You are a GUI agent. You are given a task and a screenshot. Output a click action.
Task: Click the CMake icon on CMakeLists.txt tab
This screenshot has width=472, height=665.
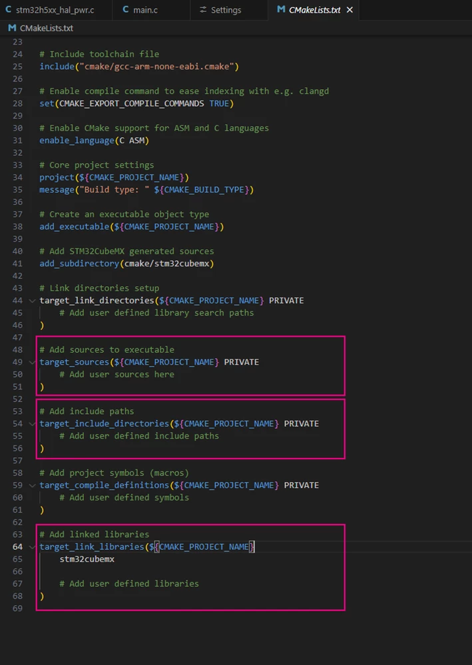[x=281, y=9]
